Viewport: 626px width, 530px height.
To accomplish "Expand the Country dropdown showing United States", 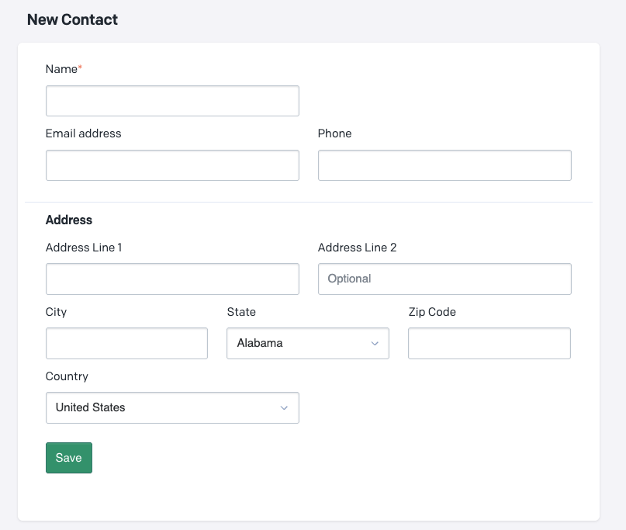I will click(x=172, y=407).
